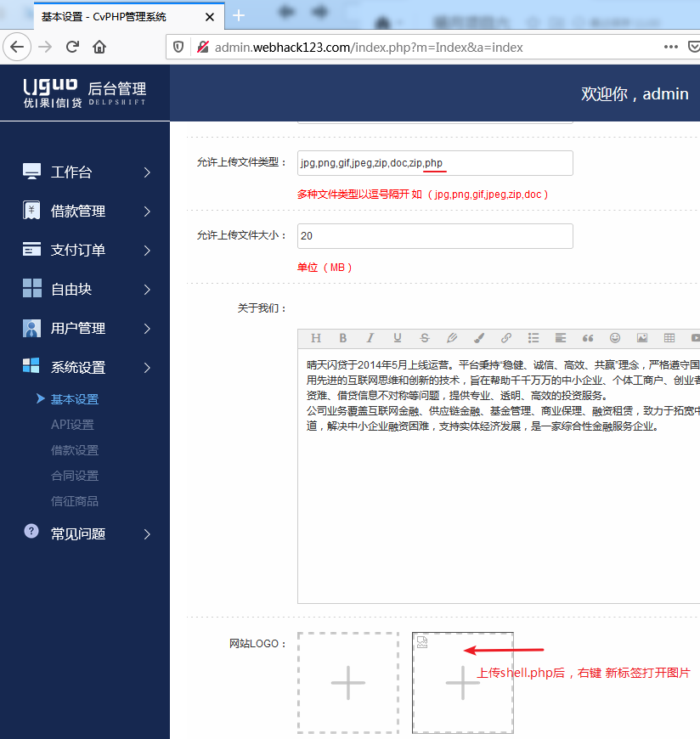
Task: Click the 常见问题 question mark icon
Action: (x=31, y=531)
